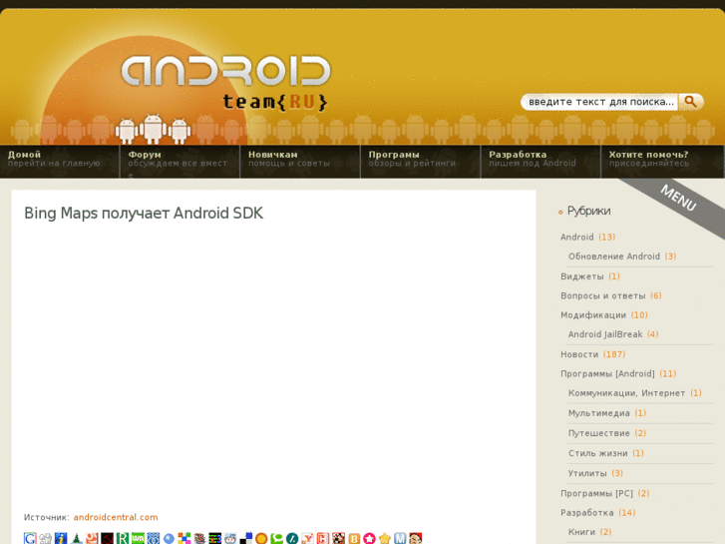
Task: Click the black icon with colored stripes
Action: [215, 538]
